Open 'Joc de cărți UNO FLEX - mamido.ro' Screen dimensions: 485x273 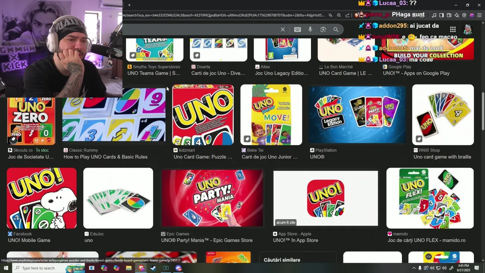[426, 240]
